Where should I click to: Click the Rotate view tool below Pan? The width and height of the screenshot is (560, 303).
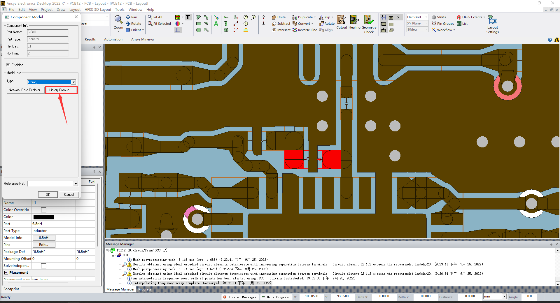[x=134, y=24]
